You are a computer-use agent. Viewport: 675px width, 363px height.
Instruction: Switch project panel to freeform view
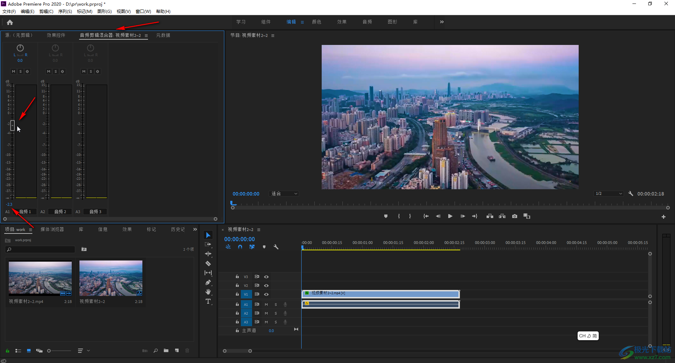point(39,351)
